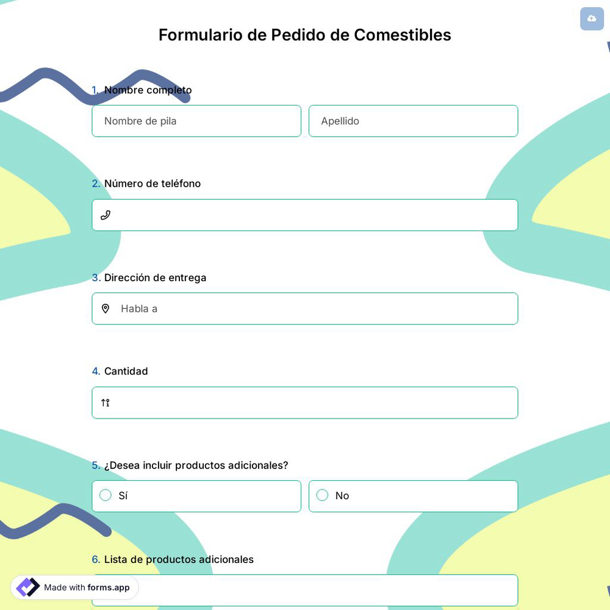Select the "No" radio option
The width and height of the screenshot is (610, 610).
tap(322, 495)
